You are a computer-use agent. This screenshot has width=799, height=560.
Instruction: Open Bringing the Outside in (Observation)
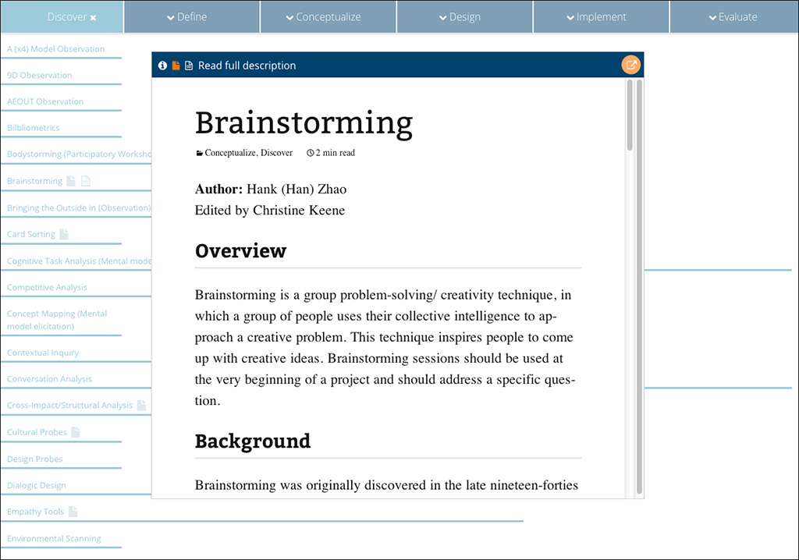click(79, 208)
